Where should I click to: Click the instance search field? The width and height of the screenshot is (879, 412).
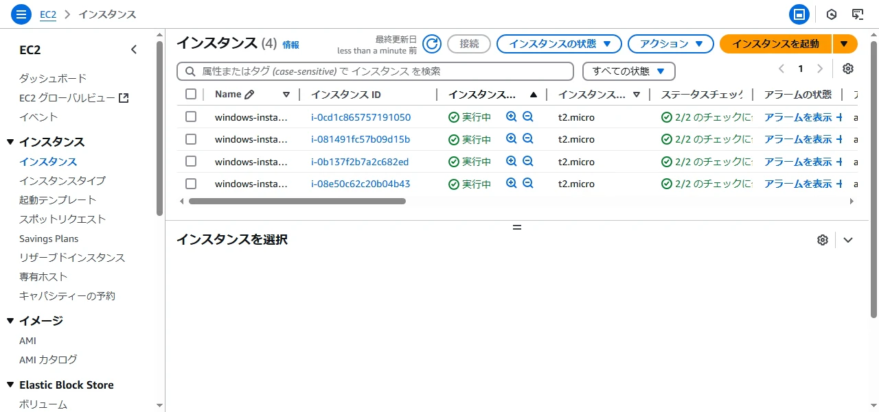375,71
